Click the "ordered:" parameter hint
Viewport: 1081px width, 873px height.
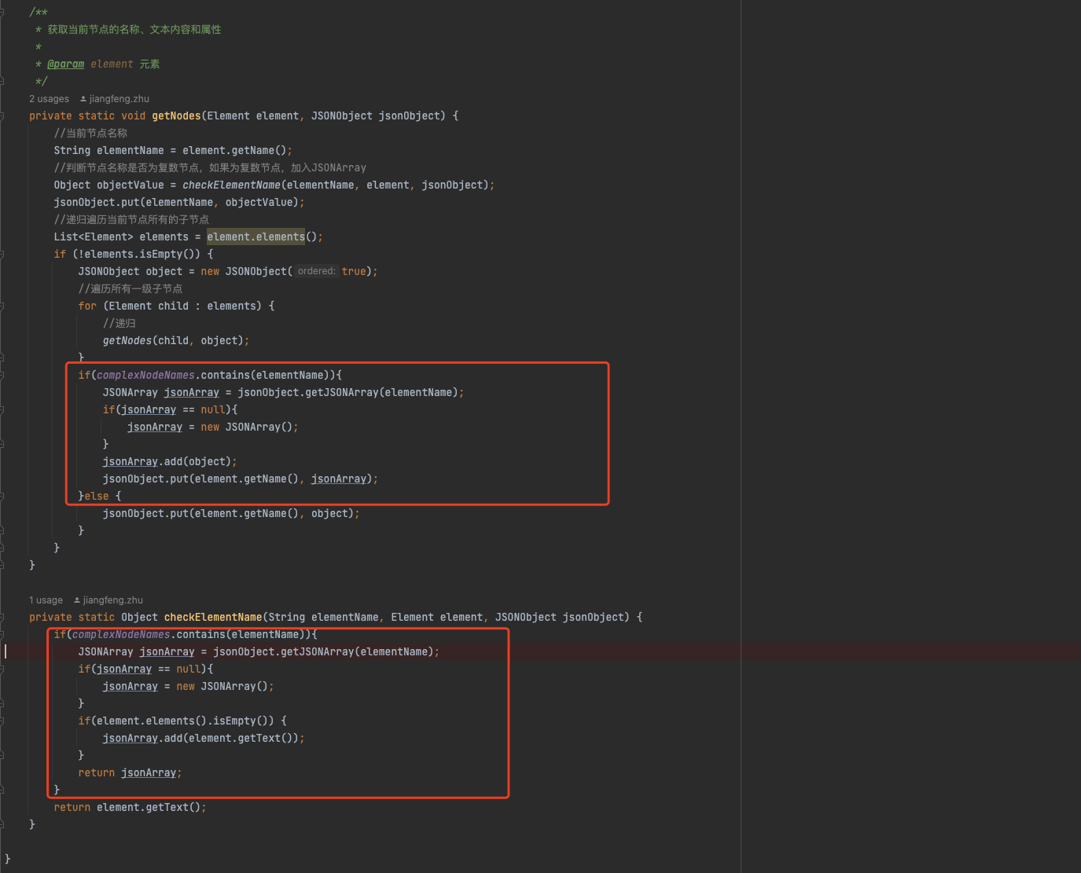316,271
